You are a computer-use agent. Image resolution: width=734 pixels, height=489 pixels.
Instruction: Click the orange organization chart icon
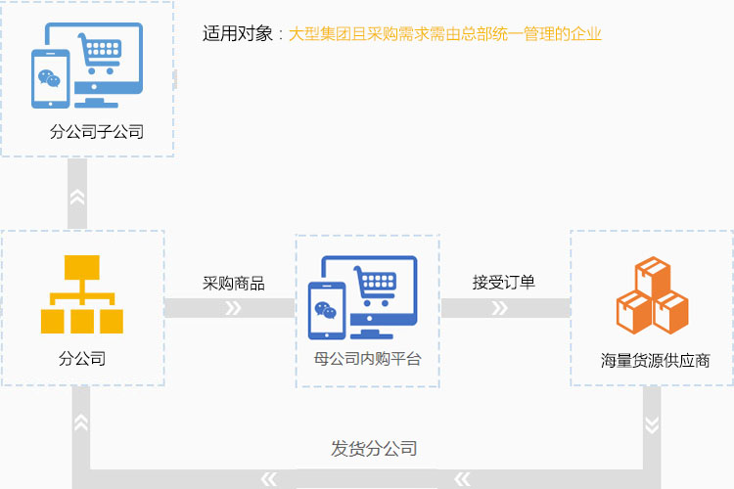click(81, 294)
